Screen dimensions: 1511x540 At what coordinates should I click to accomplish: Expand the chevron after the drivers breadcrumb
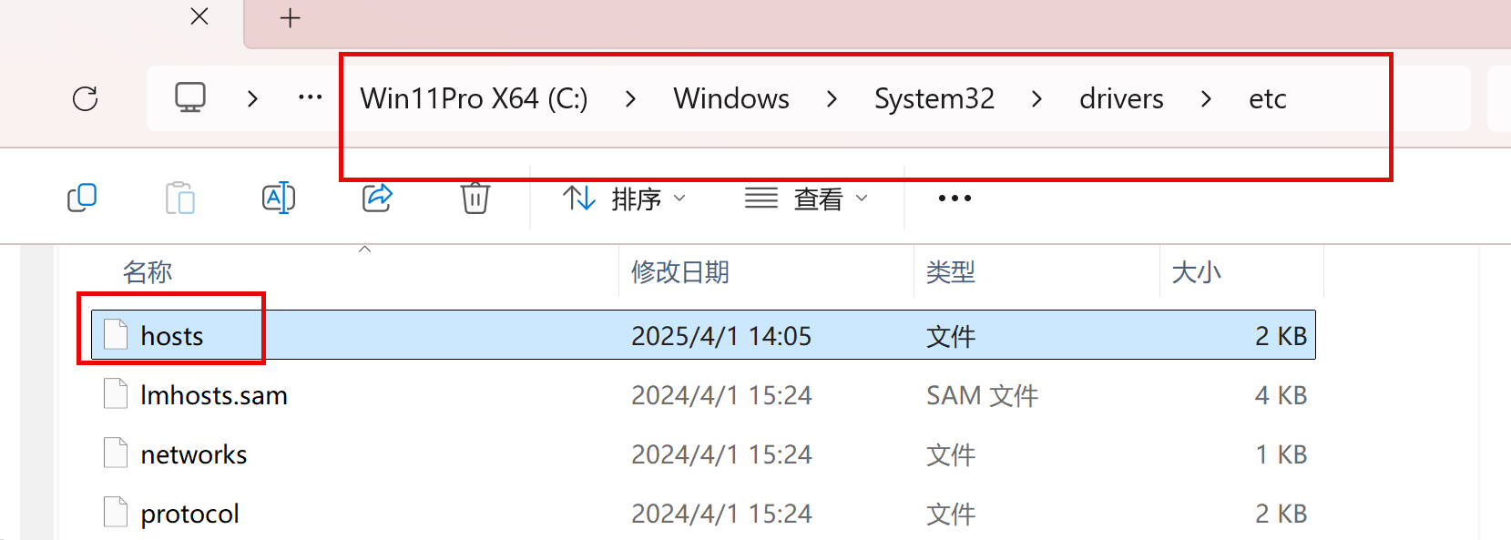click(x=1206, y=98)
